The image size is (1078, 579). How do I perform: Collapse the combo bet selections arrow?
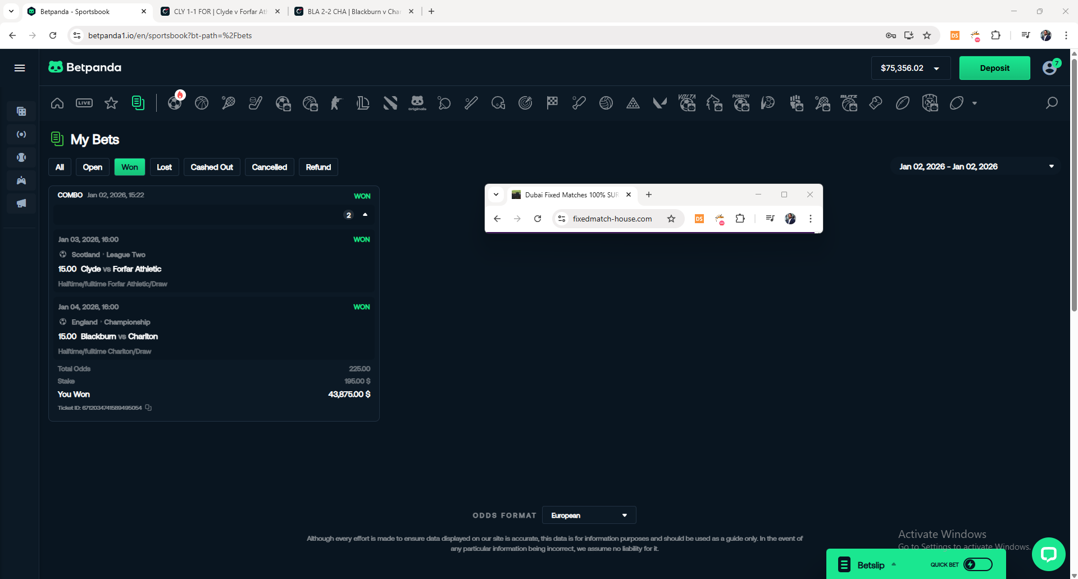point(365,215)
